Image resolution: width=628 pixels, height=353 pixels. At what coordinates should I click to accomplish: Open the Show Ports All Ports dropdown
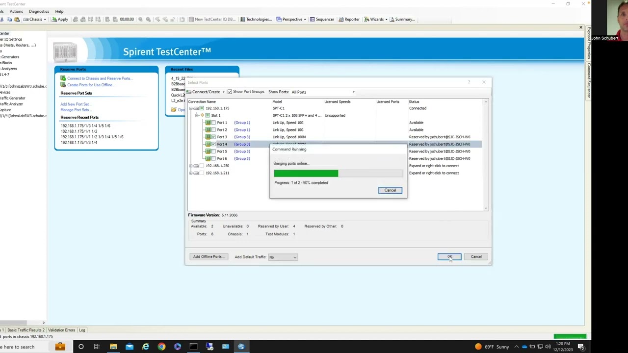pos(323,92)
